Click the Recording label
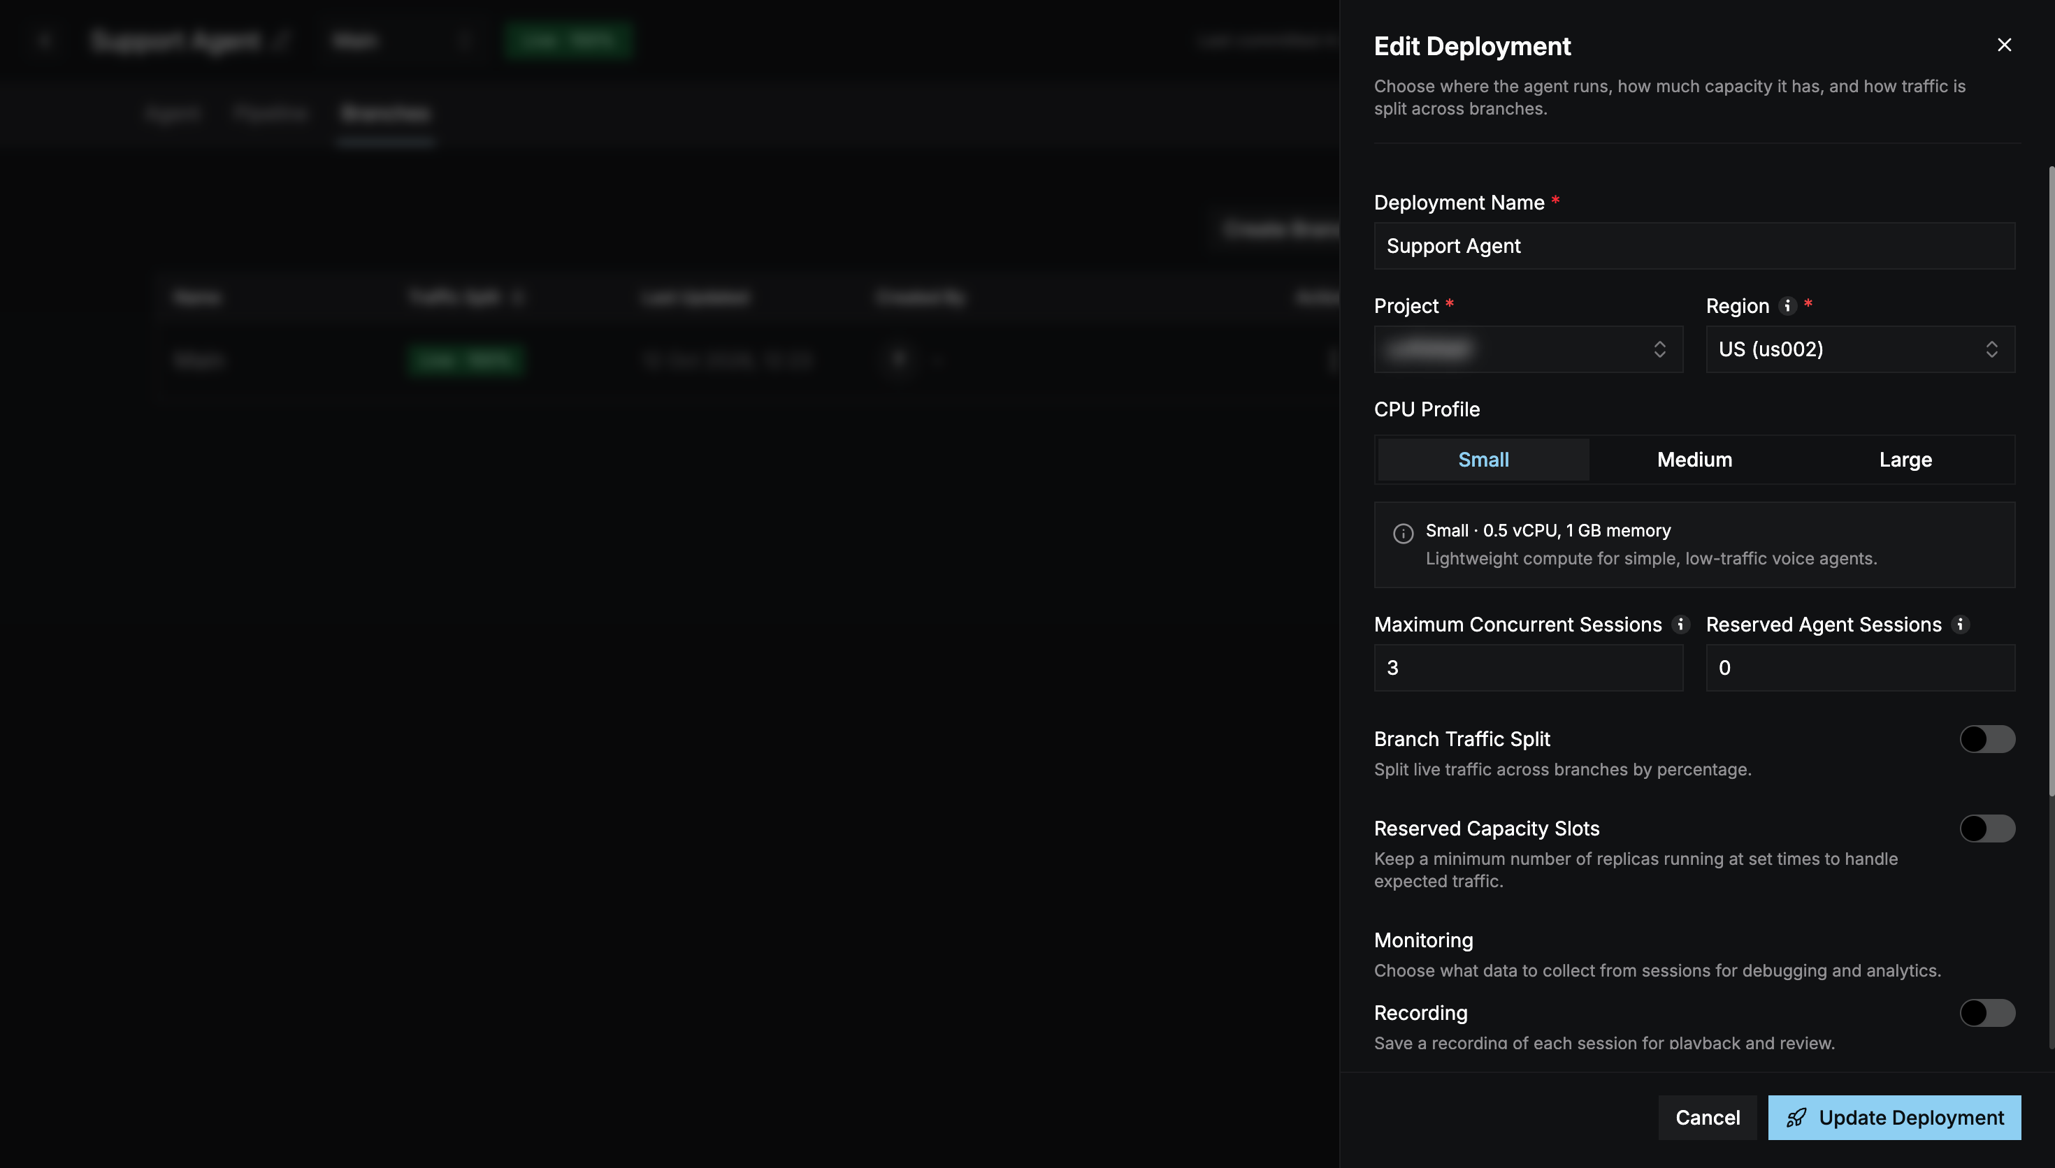 click(1420, 1013)
